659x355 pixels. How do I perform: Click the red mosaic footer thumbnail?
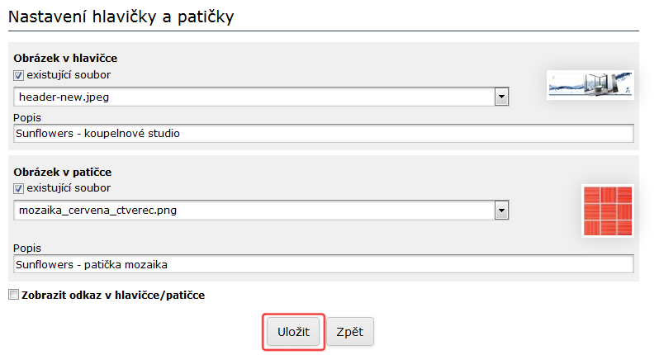607,211
